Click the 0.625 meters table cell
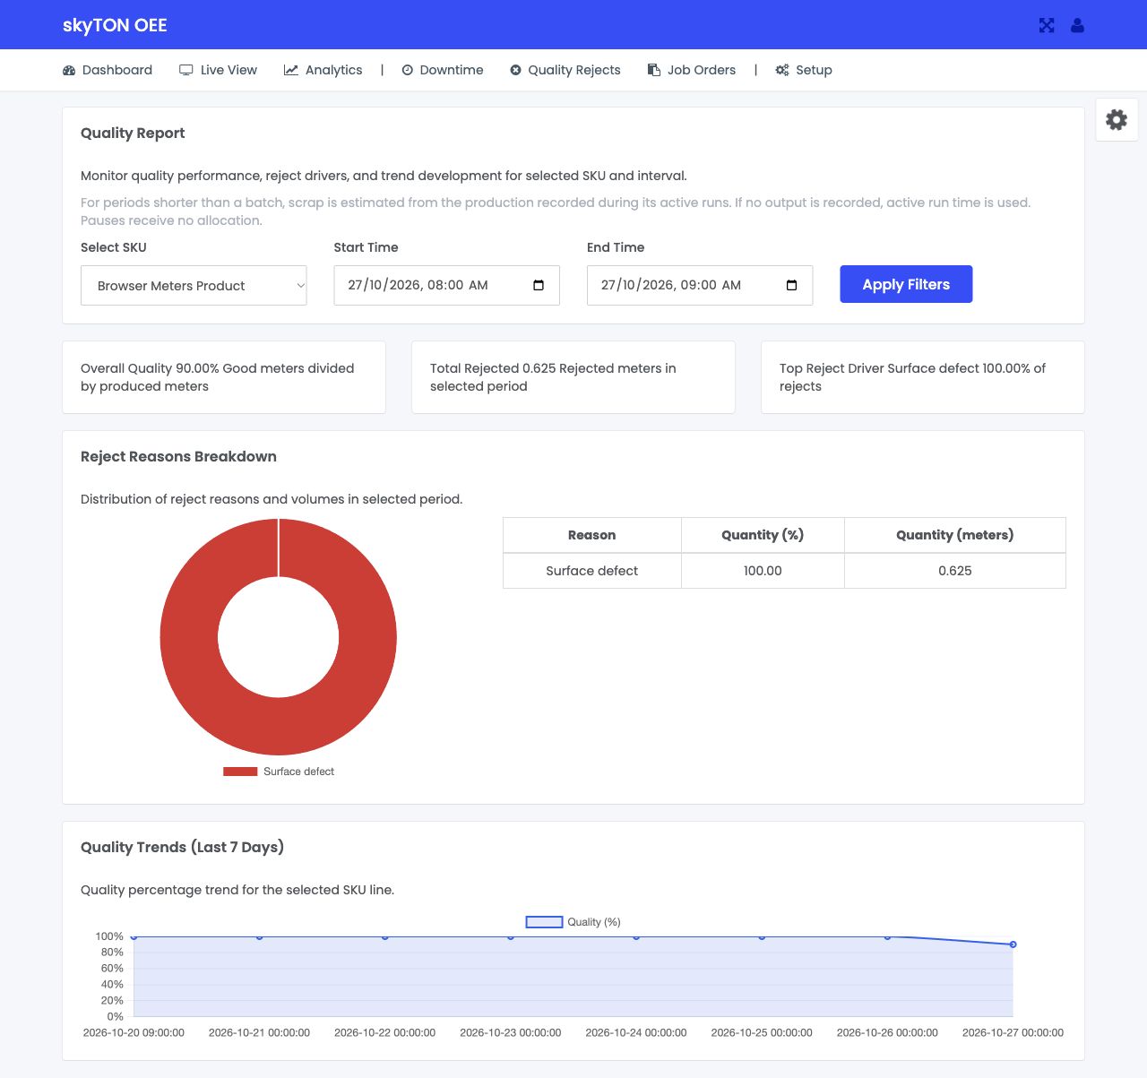The image size is (1147, 1078). pos(955,571)
